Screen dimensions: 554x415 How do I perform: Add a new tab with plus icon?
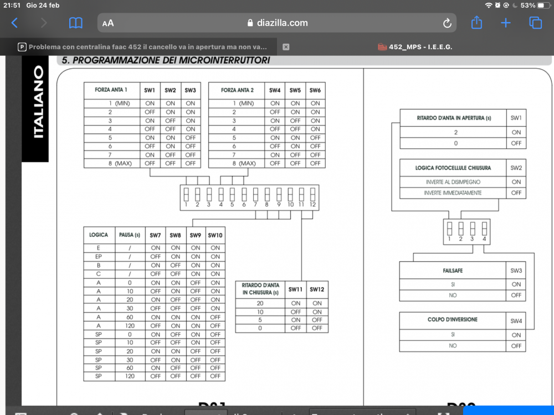(x=506, y=23)
